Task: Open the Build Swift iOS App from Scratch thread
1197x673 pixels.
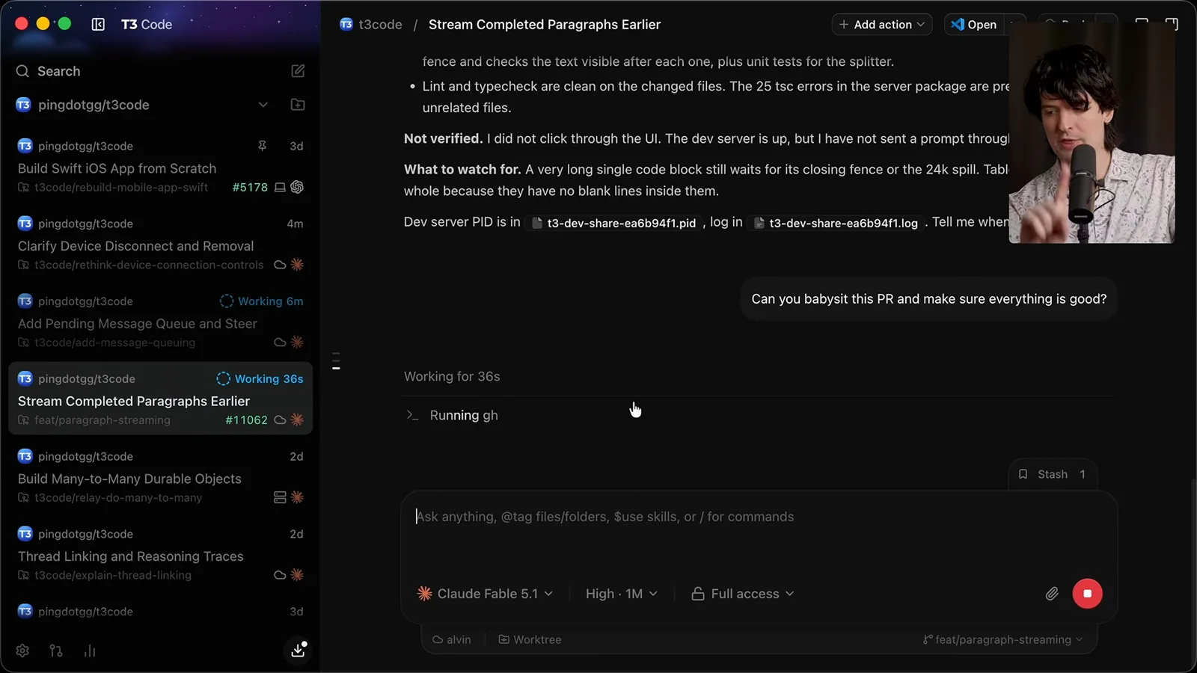Action: [160, 166]
